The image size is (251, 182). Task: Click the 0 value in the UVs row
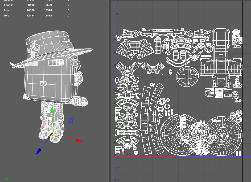(68, 15)
